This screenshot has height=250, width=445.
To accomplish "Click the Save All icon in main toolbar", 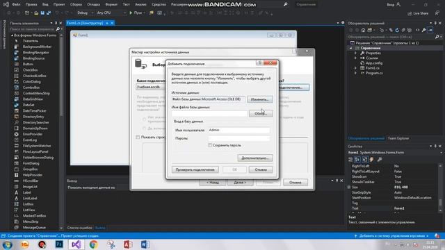I will tap(49, 12).
